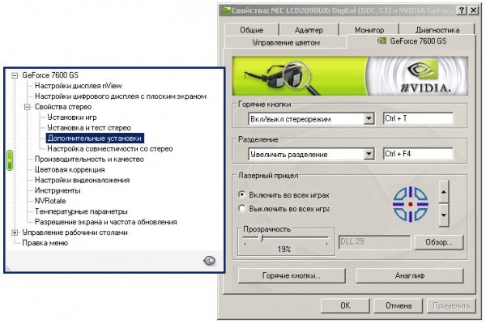This screenshot has height=324, width=486.
Task: Open 'Настройки видеоналожения' tree item
Action: tap(82, 180)
